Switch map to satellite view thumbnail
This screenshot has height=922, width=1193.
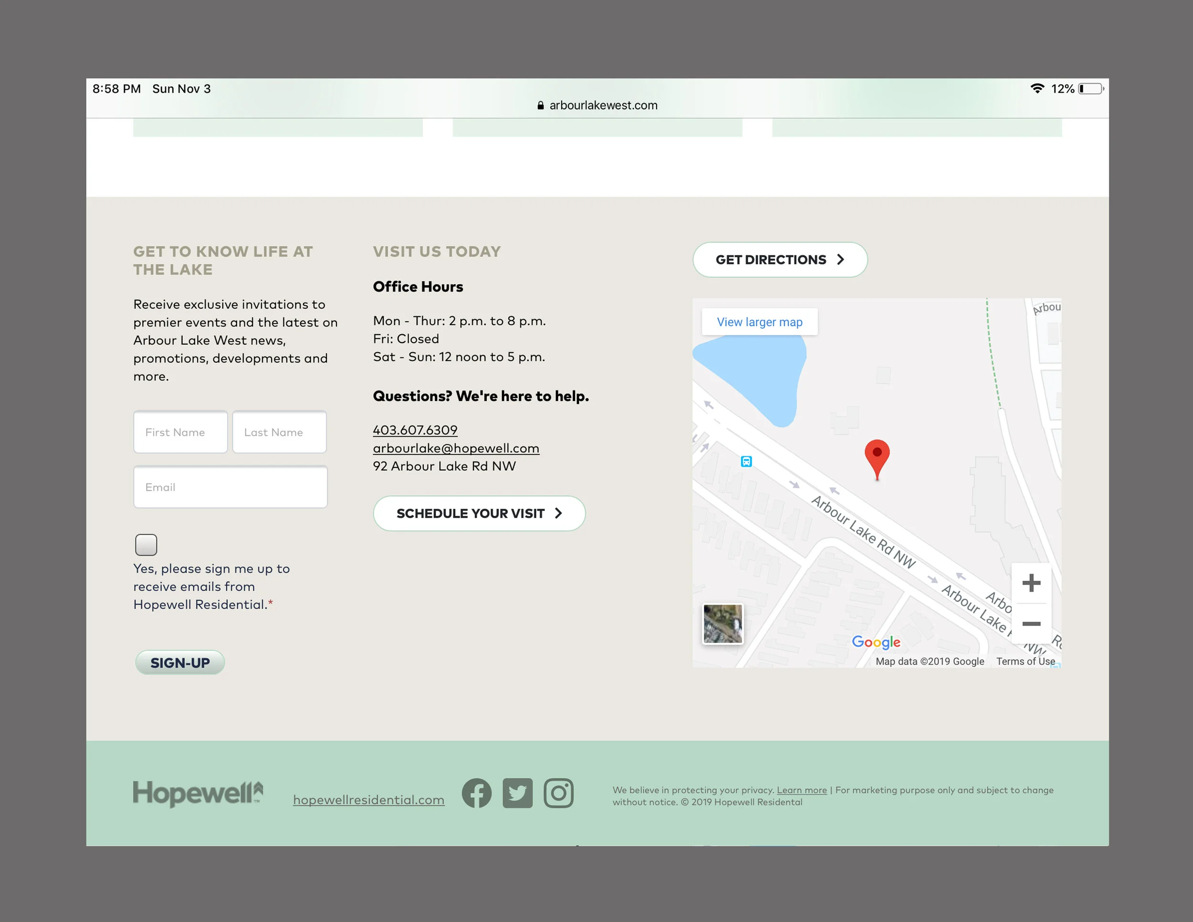[x=722, y=624]
